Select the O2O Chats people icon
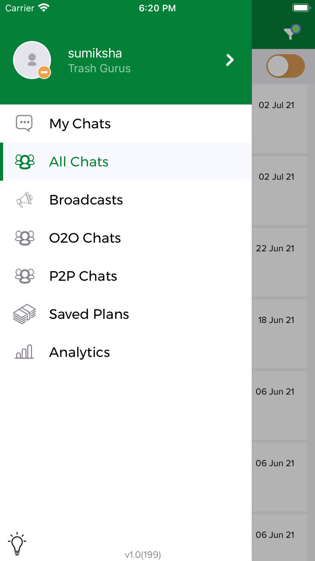 point(24,238)
